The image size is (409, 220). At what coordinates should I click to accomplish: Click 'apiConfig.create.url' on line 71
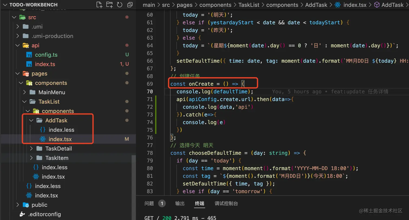[219, 99]
